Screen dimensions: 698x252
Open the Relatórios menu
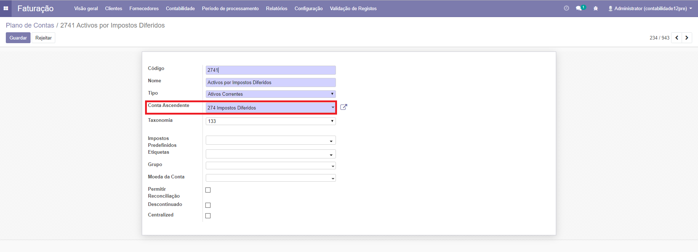point(276,8)
